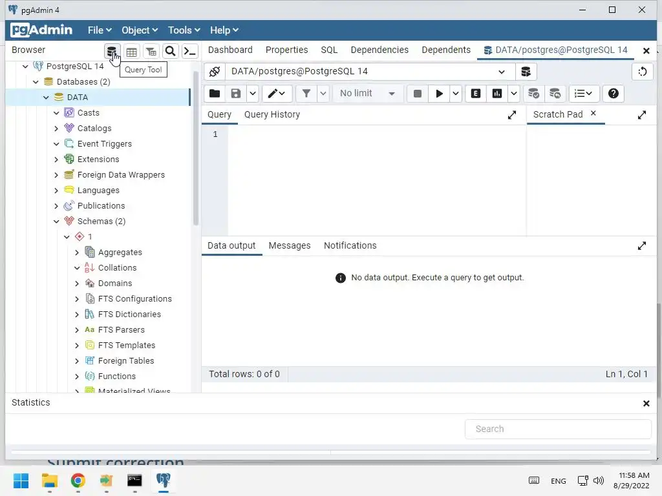Switch to the Dependencies tab
Image resolution: width=662 pixels, height=496 pixels.
point(379,50)
